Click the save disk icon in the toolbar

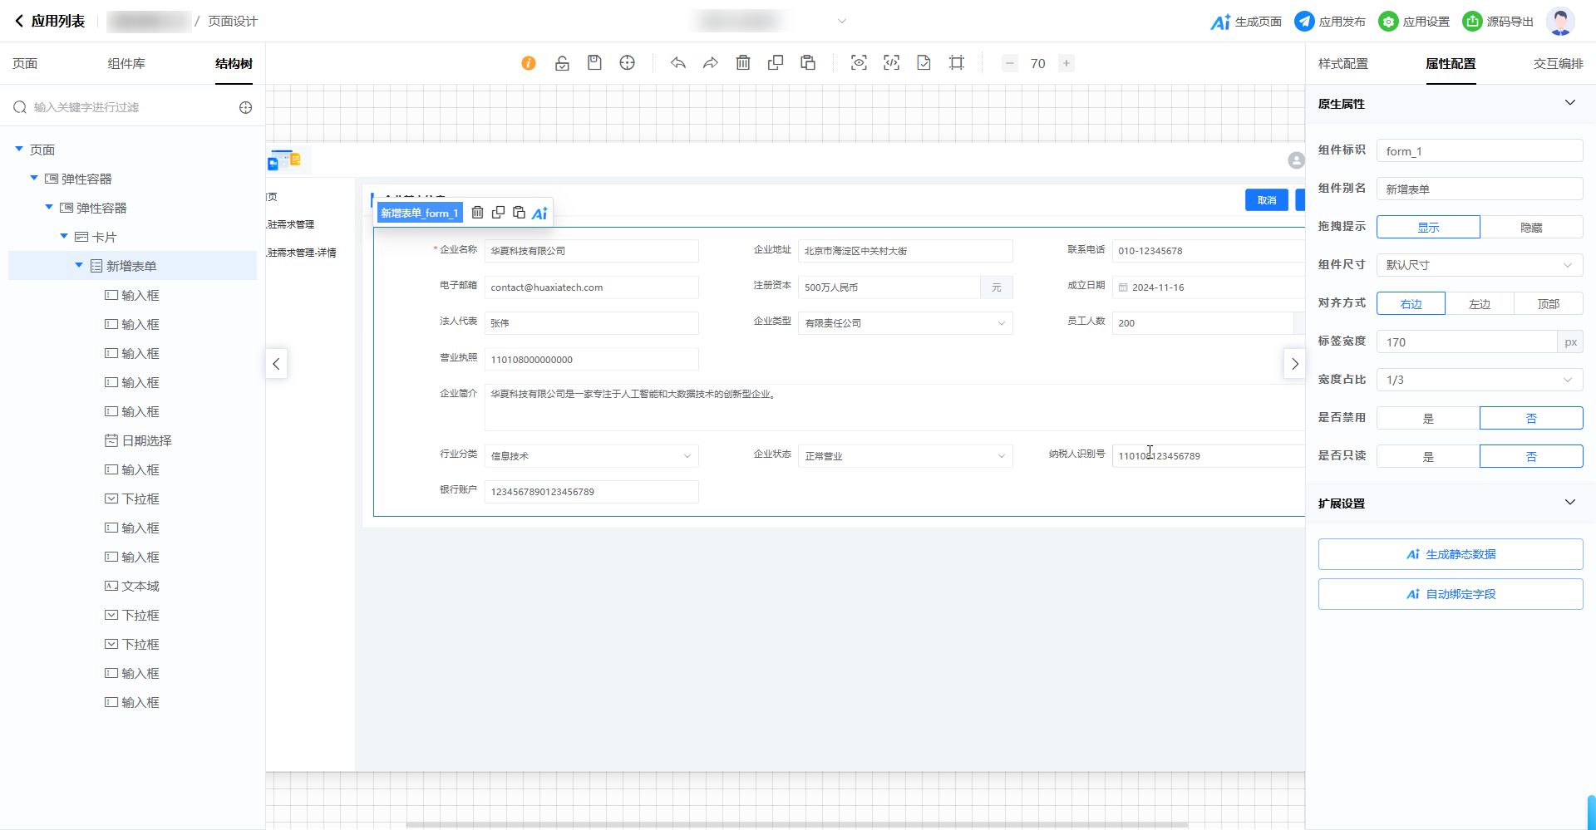594,63
